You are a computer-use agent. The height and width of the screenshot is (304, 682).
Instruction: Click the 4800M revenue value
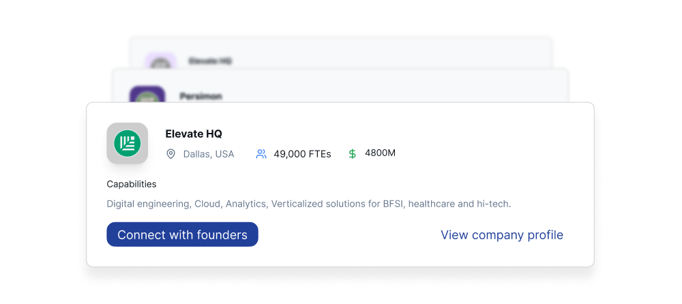click(380, 153)
